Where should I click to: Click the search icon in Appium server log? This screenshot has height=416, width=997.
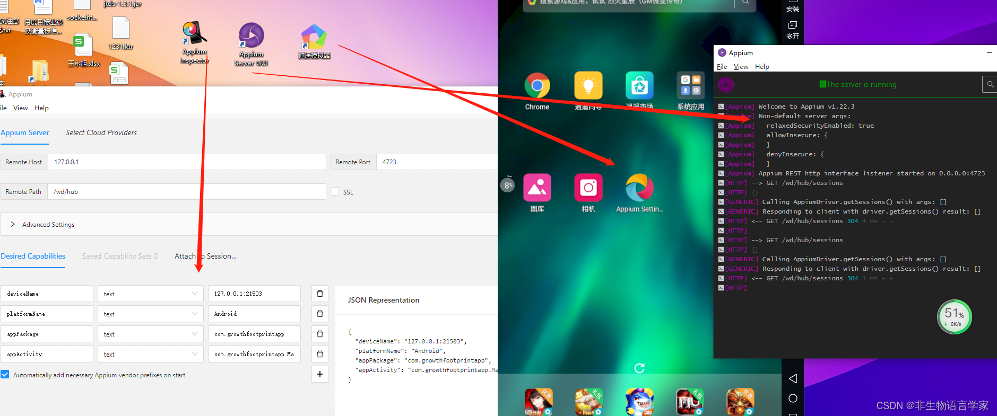point(990,84)
